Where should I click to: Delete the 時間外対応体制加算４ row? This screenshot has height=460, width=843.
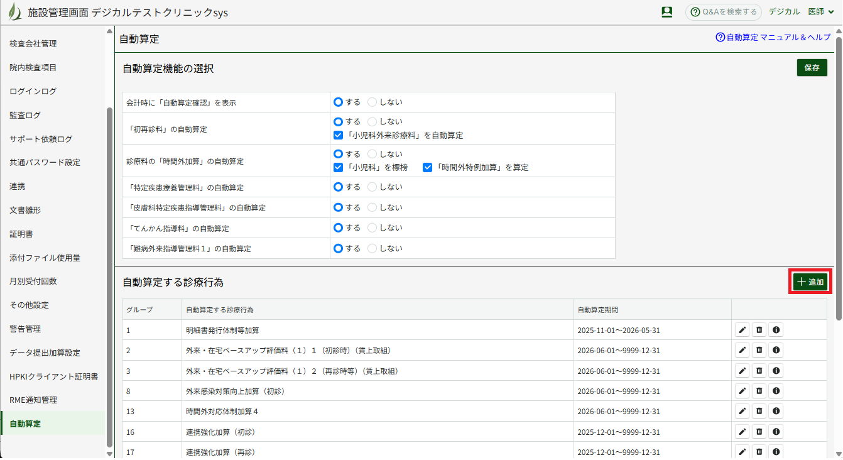coord(759,411)
